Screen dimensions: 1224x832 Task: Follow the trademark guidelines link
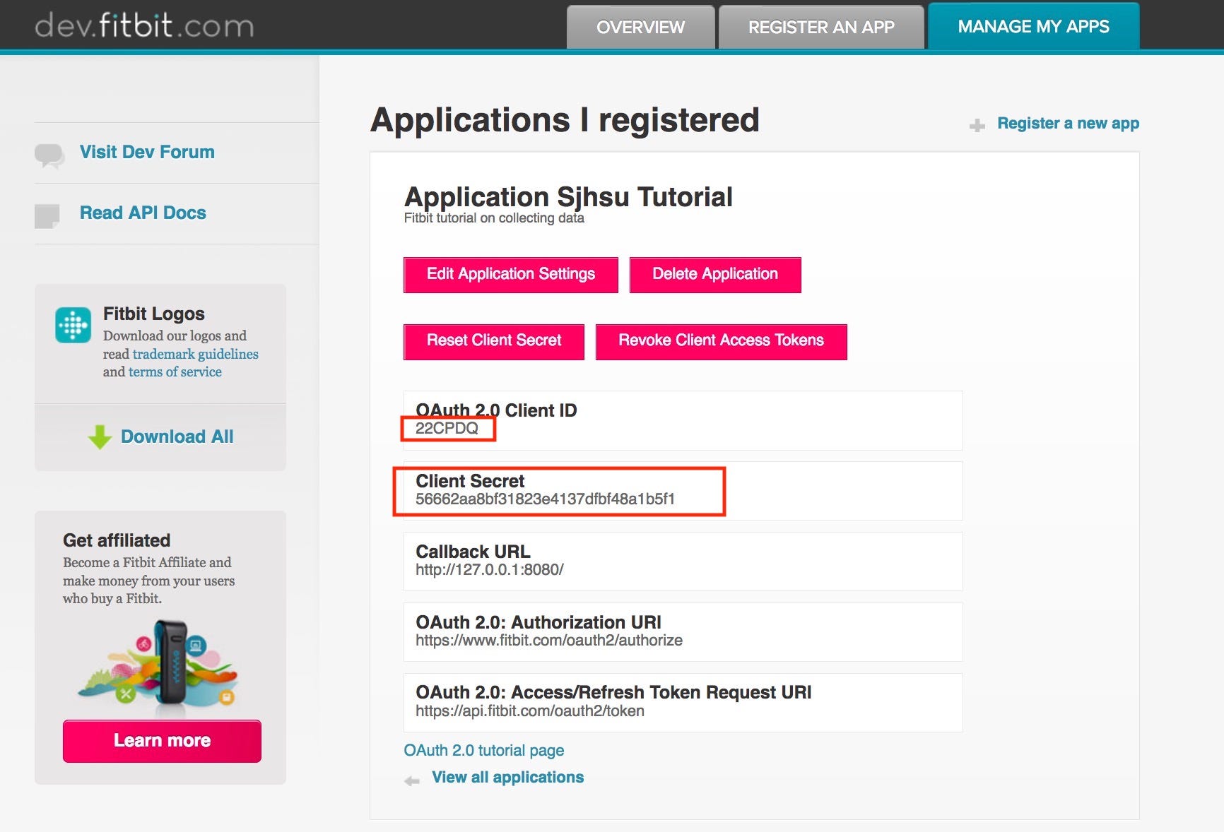point(196,354)
